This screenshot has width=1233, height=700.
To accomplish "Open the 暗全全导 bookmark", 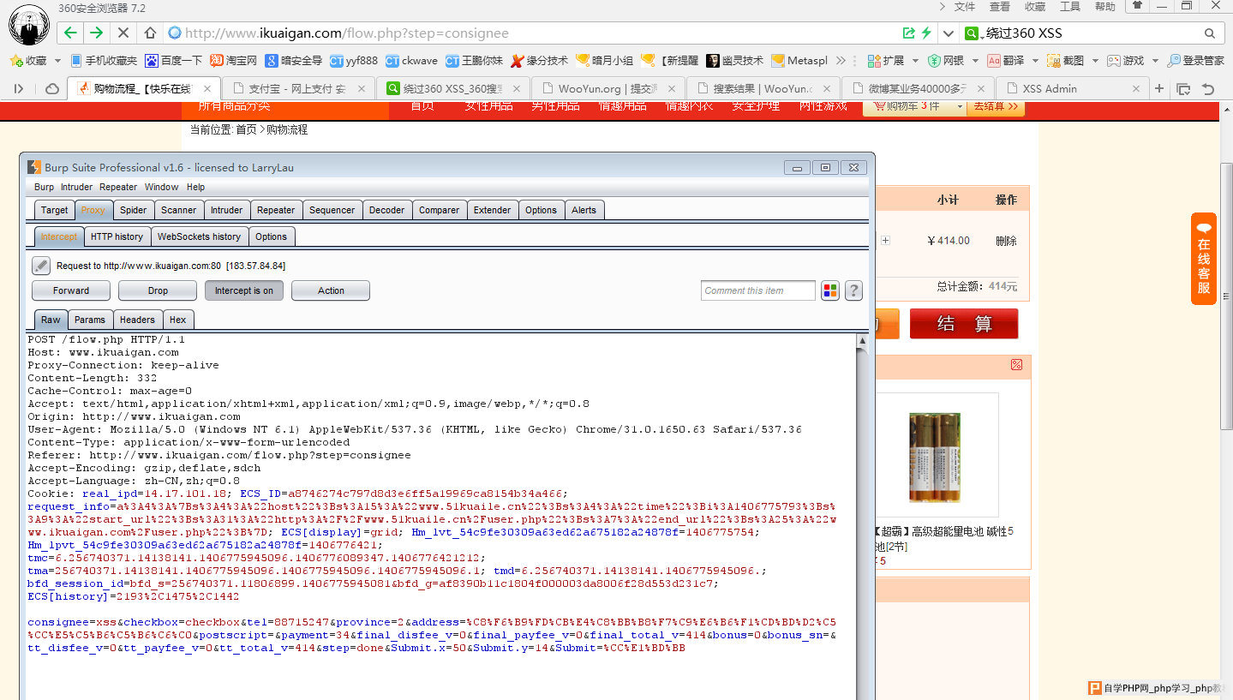I will [x=293, y=61].
